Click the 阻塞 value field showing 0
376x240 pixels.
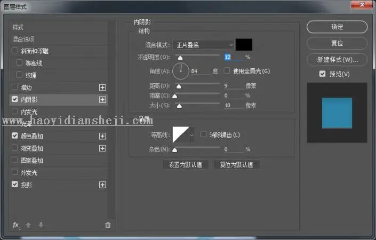(234, 95)
